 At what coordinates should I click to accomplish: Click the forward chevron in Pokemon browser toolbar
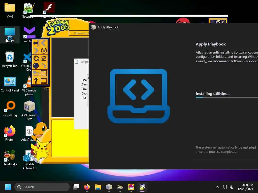pos(36,51)
